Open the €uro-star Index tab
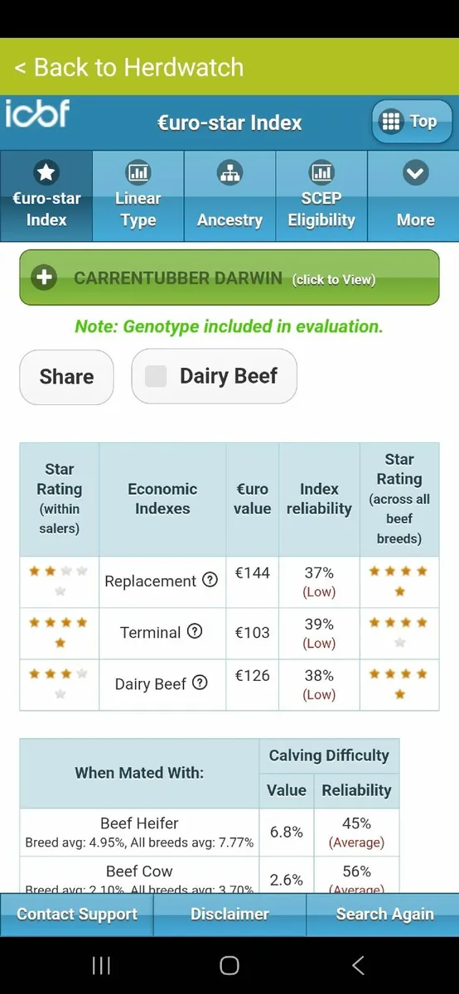This screenshot has width=459, height=994. click(46, 195)
